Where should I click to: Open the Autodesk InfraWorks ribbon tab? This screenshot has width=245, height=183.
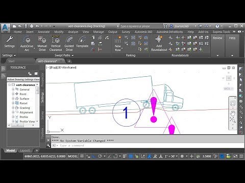coord(169,32)
